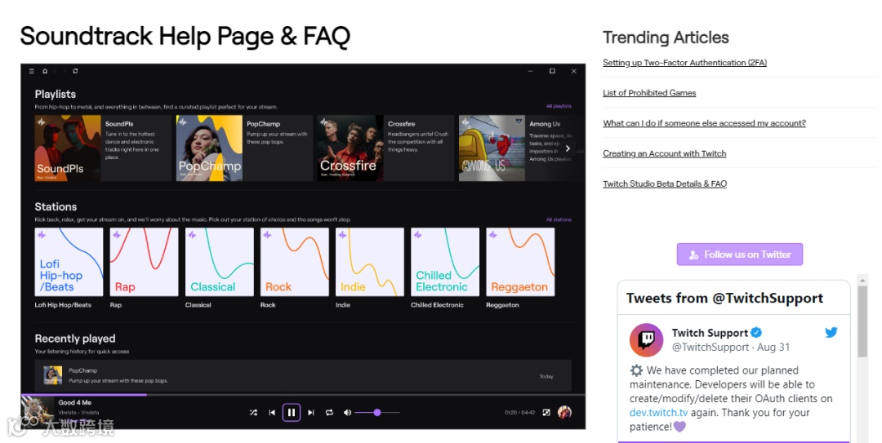Open Setting up Two-Factor Authentication article
882x443 pixels.
click(x=684, y=62)
